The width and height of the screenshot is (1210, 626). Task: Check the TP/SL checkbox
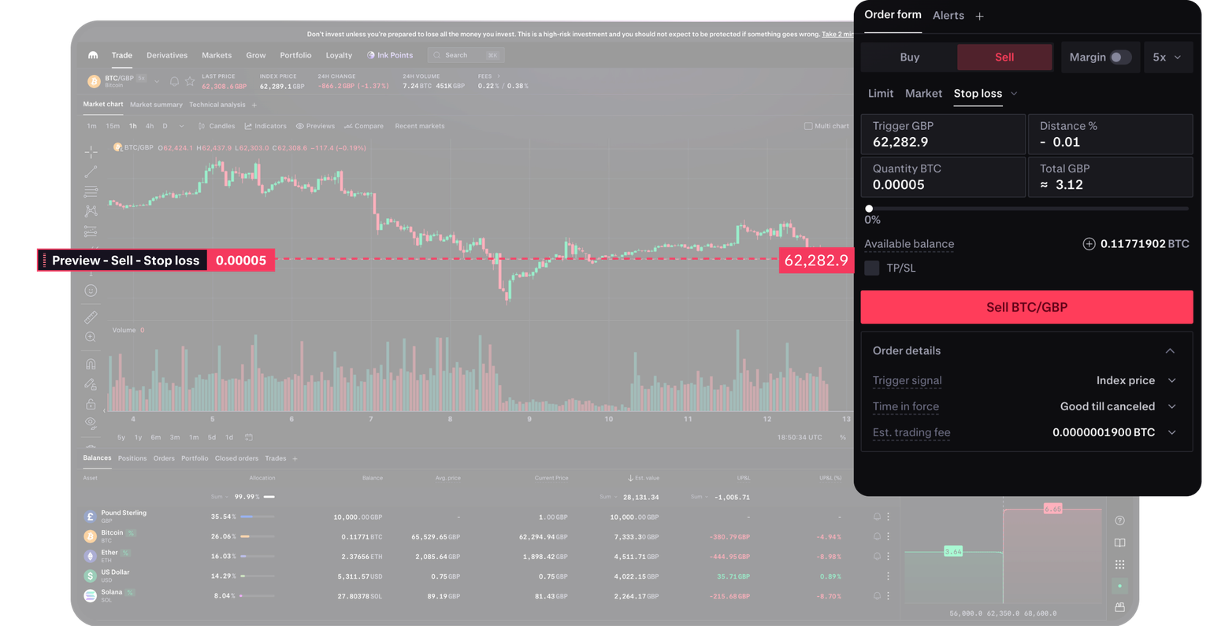pyautogui.click(x=871, y=268)
